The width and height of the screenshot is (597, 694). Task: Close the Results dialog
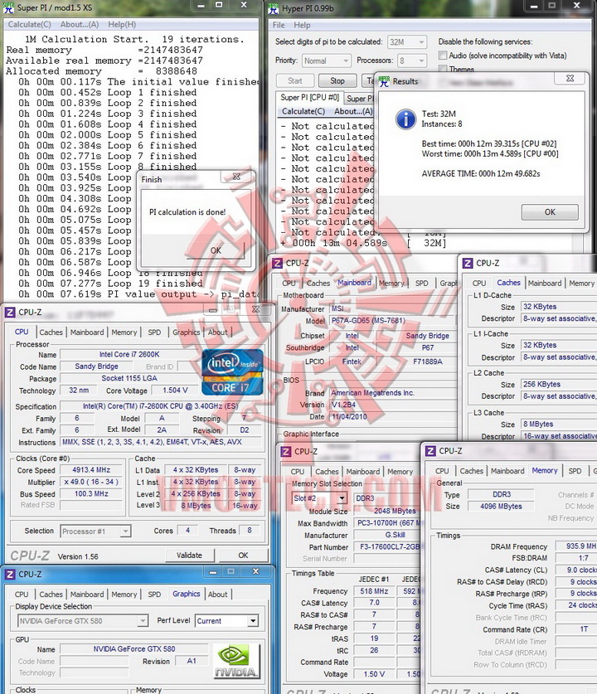(x=570, y=78)
